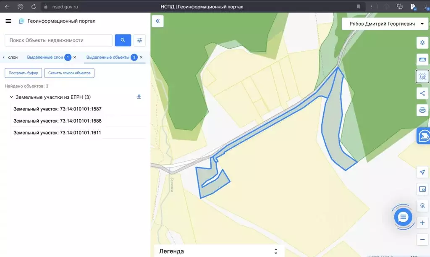This screenshot has height=257, width=430.
Task: Collapse the left sidebar panel
Action: tap(157, 21)
